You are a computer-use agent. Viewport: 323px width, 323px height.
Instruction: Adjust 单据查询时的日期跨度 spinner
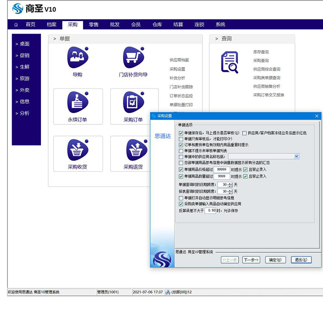click(x=230, y=185)
